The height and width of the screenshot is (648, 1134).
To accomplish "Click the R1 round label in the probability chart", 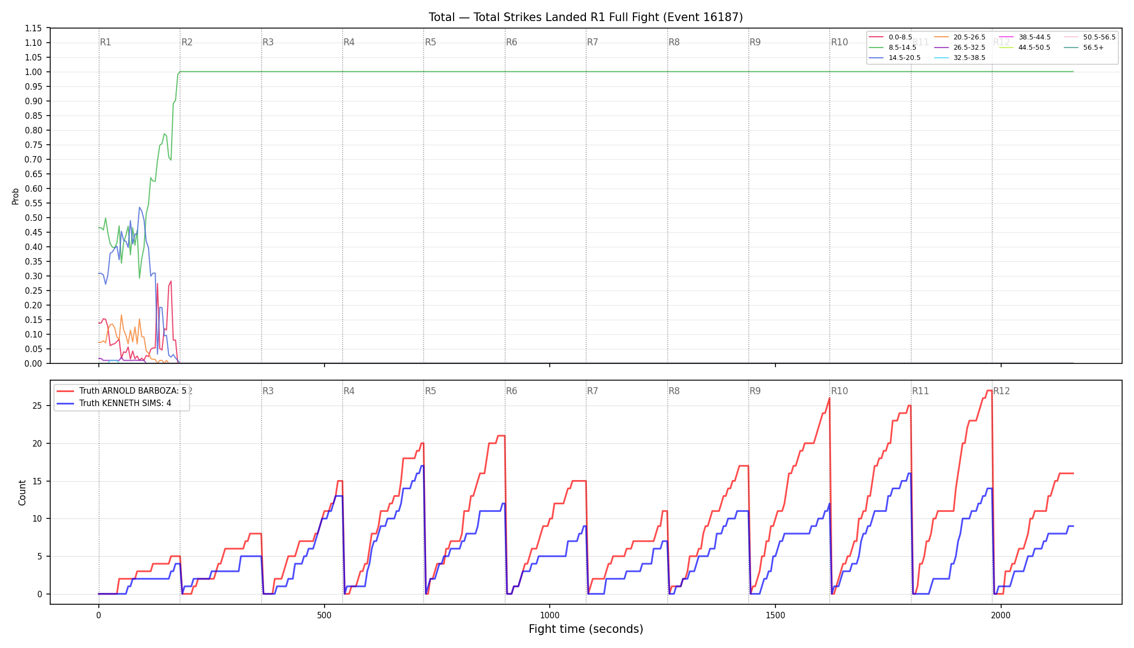I will click(106, 42).
